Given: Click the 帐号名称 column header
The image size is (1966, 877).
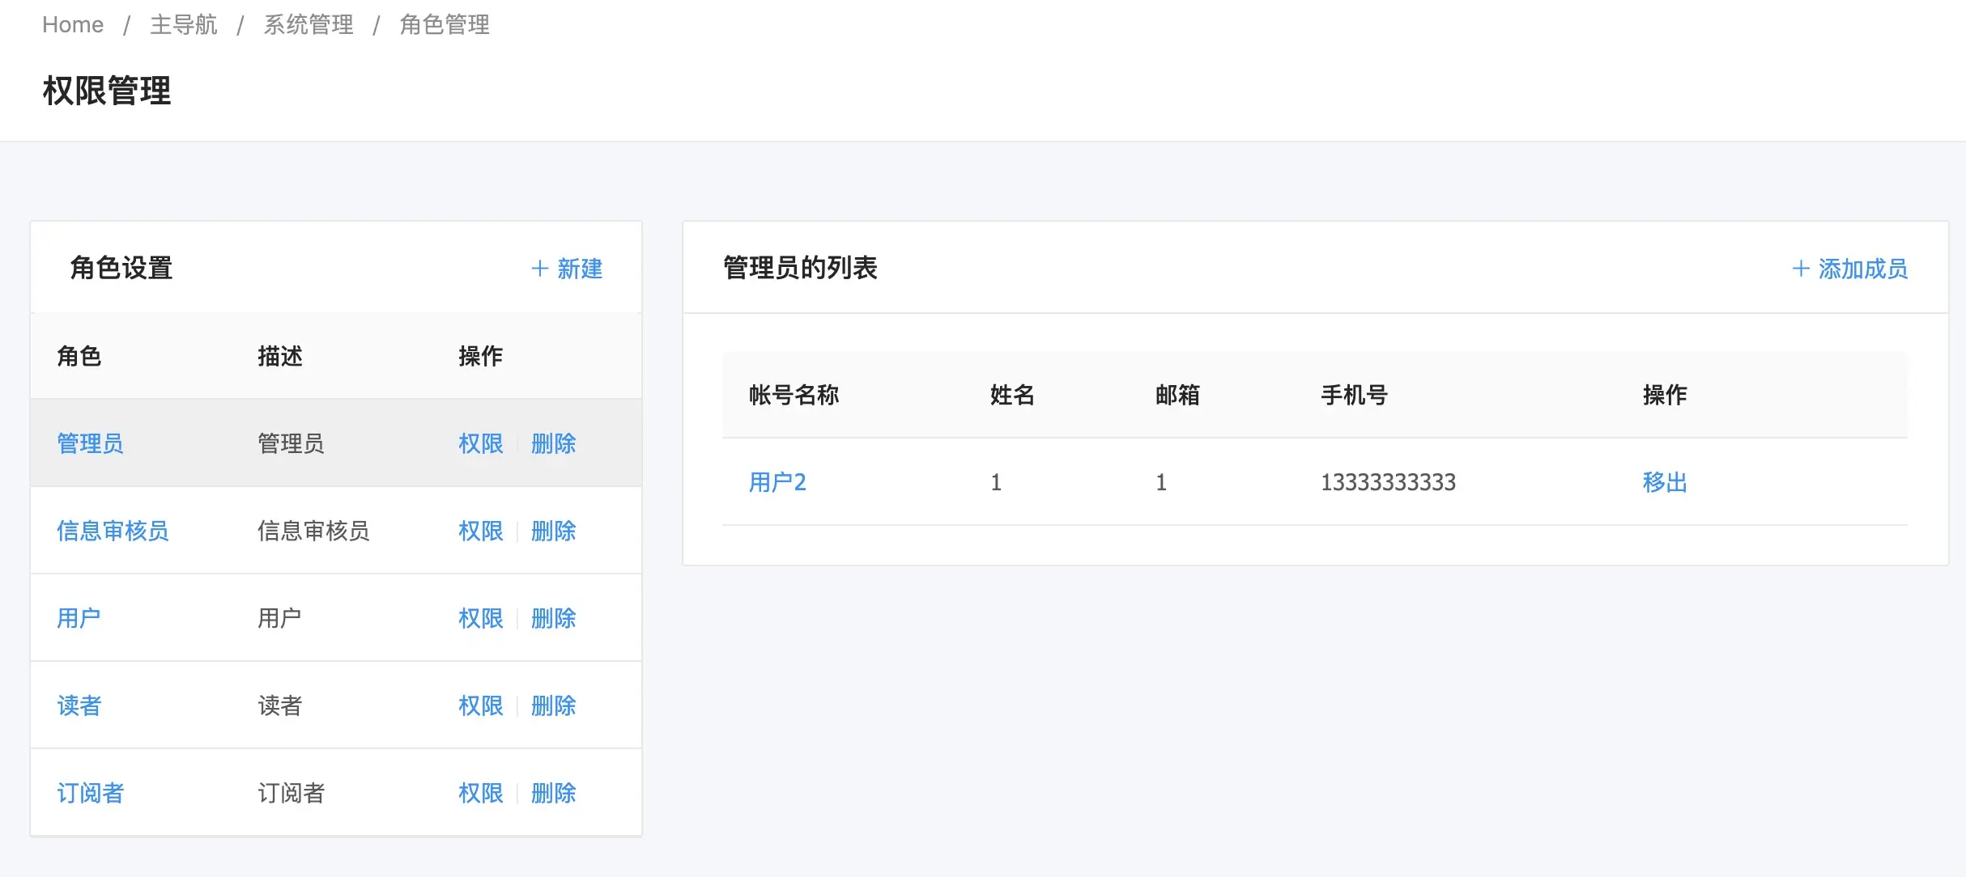Looking at the screenshot, I should (x=794, y=395).
